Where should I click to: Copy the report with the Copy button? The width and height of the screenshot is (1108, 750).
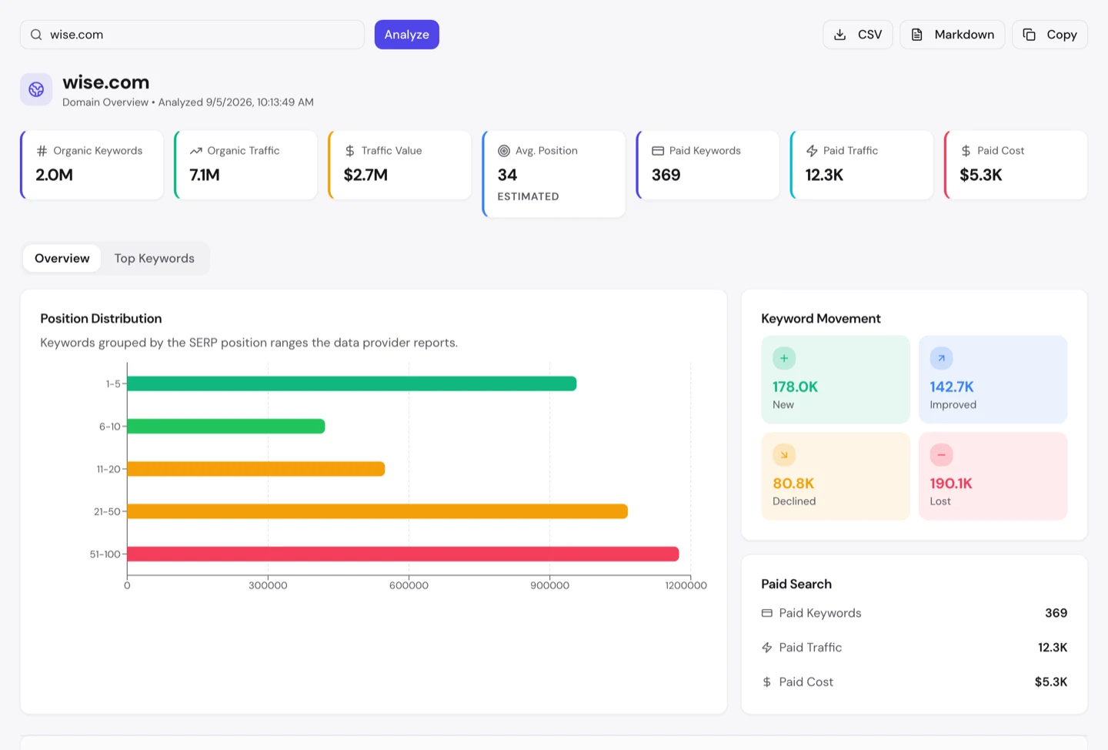pos(1050,35)
